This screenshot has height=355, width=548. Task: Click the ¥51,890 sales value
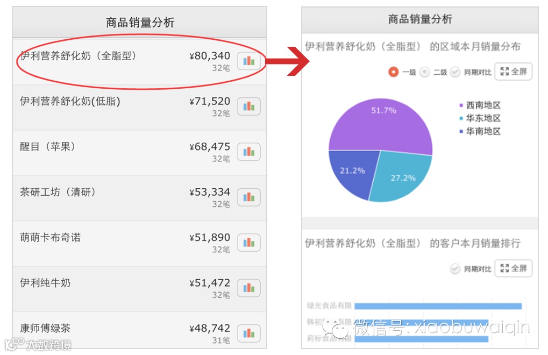[x=210, y=237]
